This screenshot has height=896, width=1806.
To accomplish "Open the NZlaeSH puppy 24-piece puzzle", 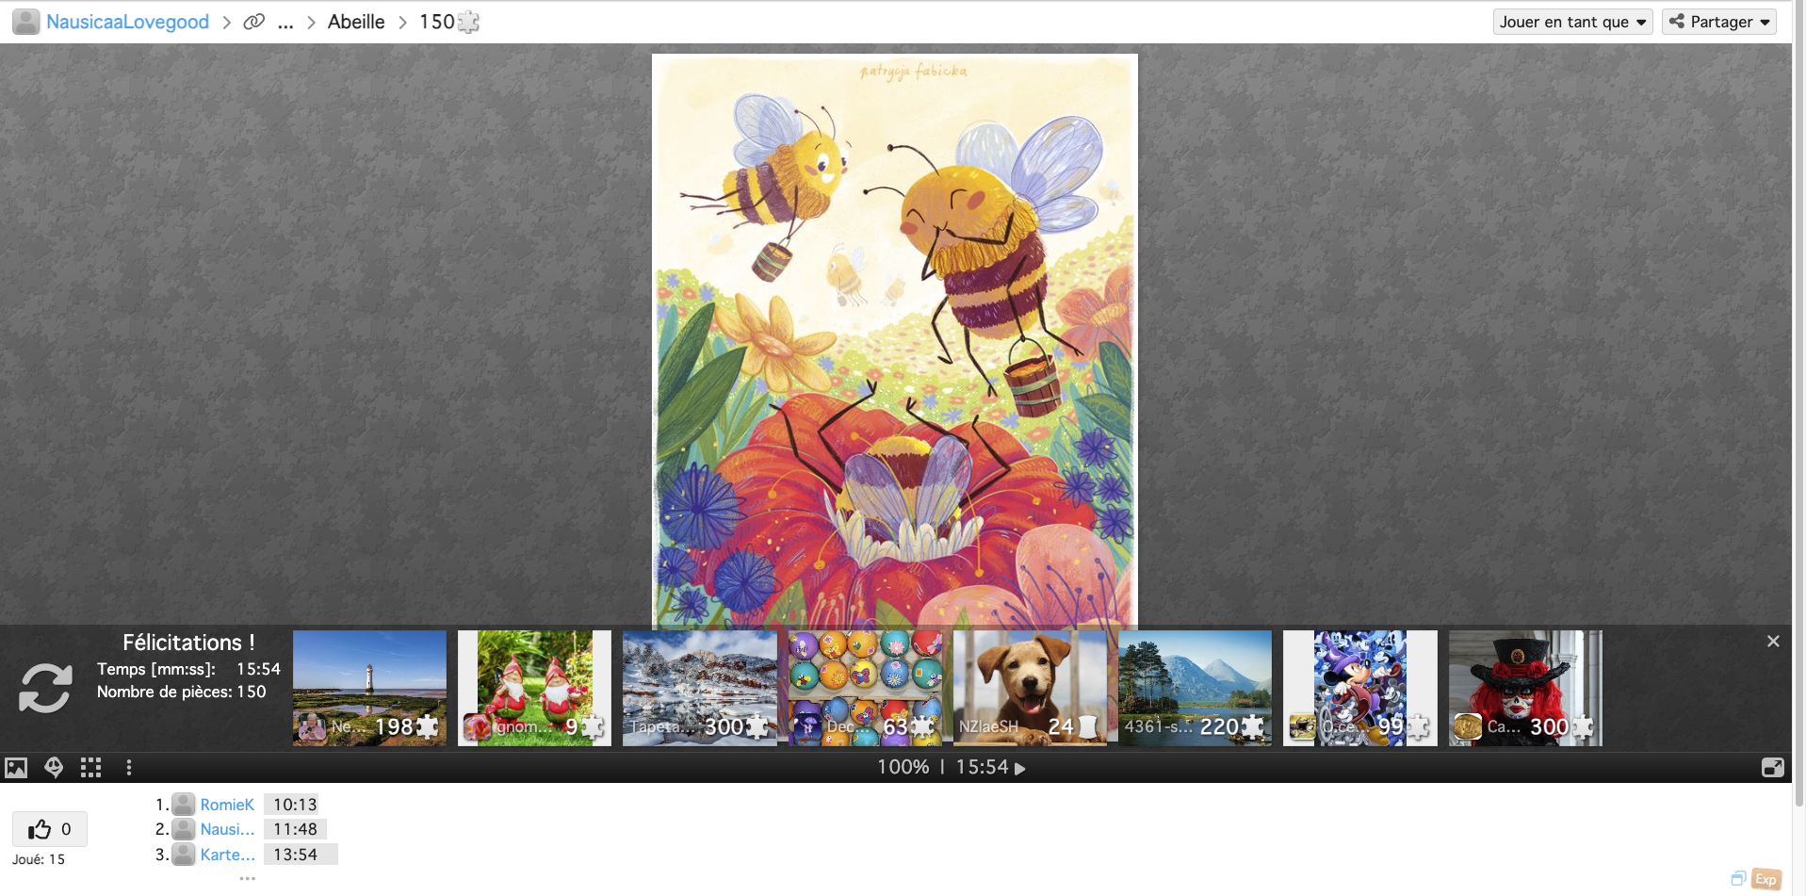I will coord(1030,688).
